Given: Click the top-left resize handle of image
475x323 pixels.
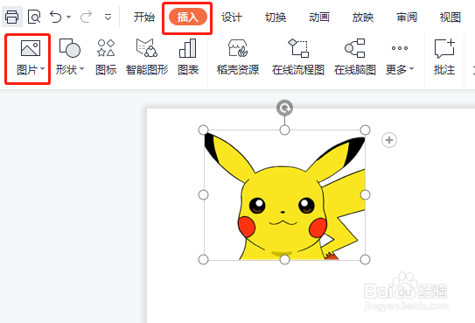Looking at the screenshot, I should [203, 130].
